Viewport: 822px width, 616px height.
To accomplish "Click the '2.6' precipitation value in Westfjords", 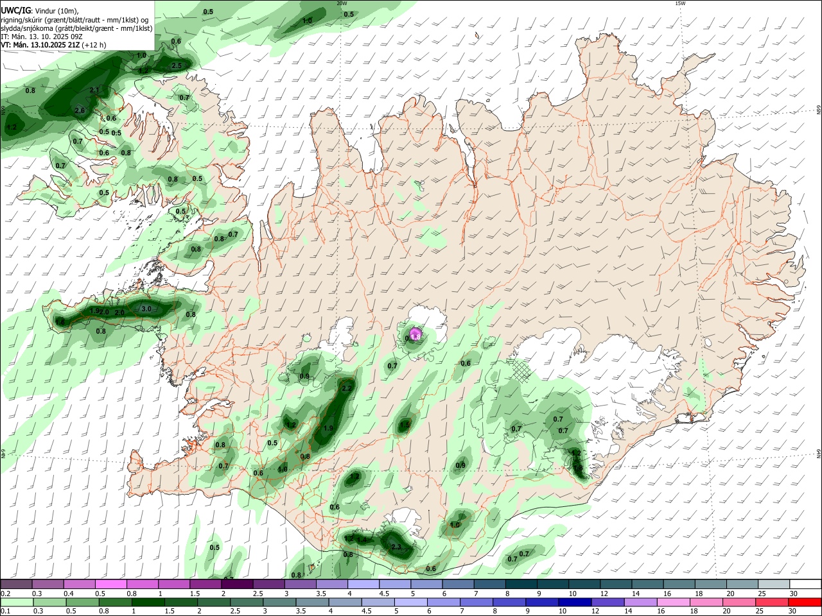I will pyautogui.click(x=80, y=111).
